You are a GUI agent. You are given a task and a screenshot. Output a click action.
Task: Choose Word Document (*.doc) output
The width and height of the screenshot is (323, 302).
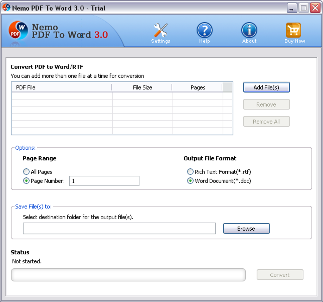[x=190, y=181]
